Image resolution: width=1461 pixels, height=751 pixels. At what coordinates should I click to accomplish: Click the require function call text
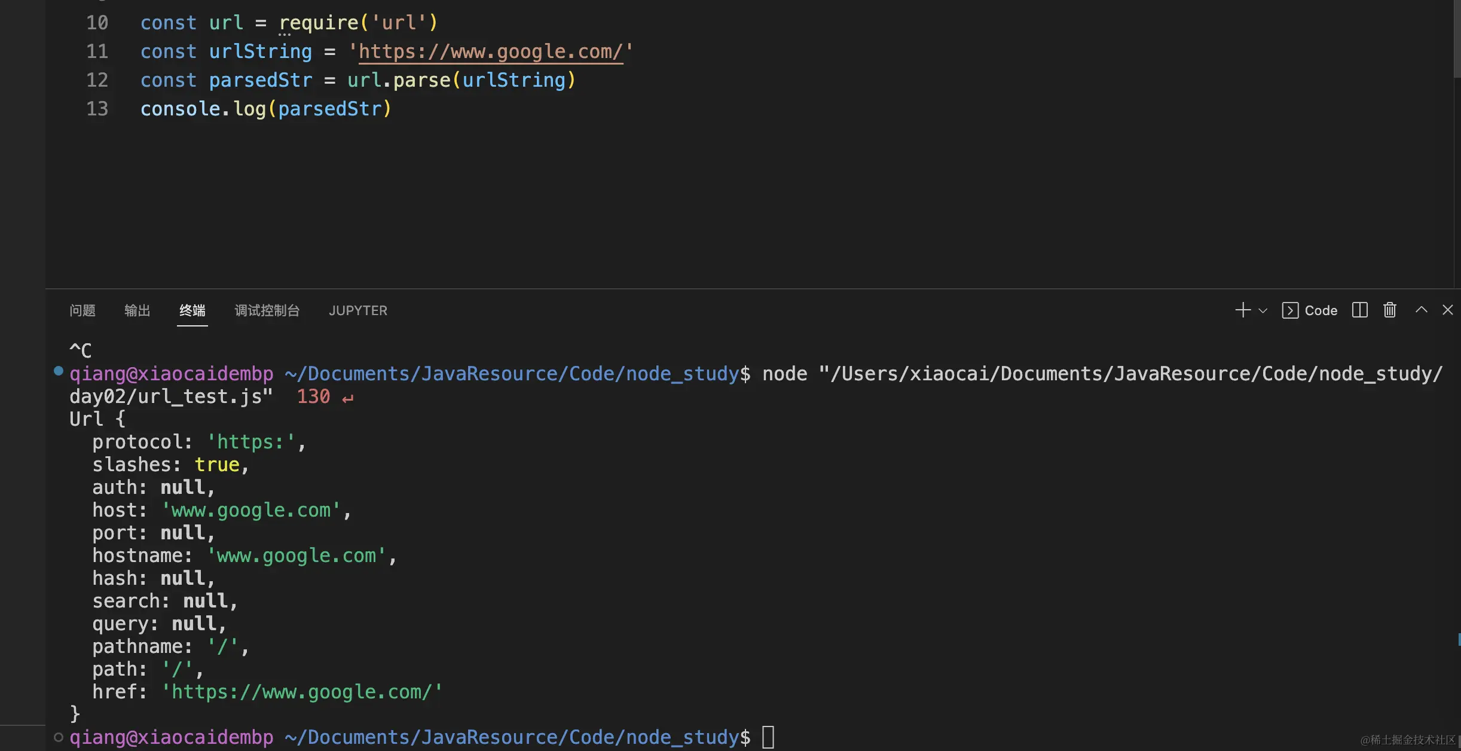[x=318, y=23]
